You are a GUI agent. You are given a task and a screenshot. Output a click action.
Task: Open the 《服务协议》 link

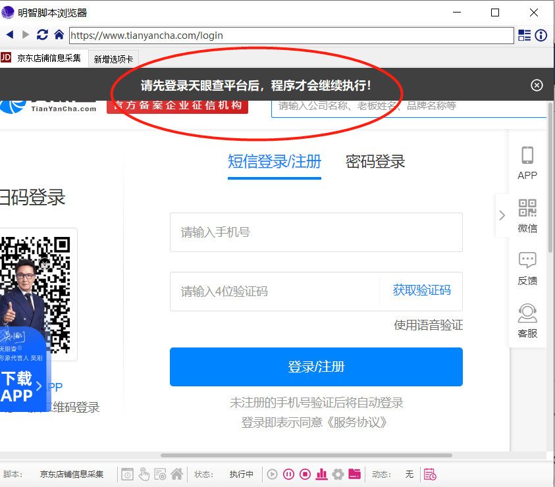coord(356,423)
